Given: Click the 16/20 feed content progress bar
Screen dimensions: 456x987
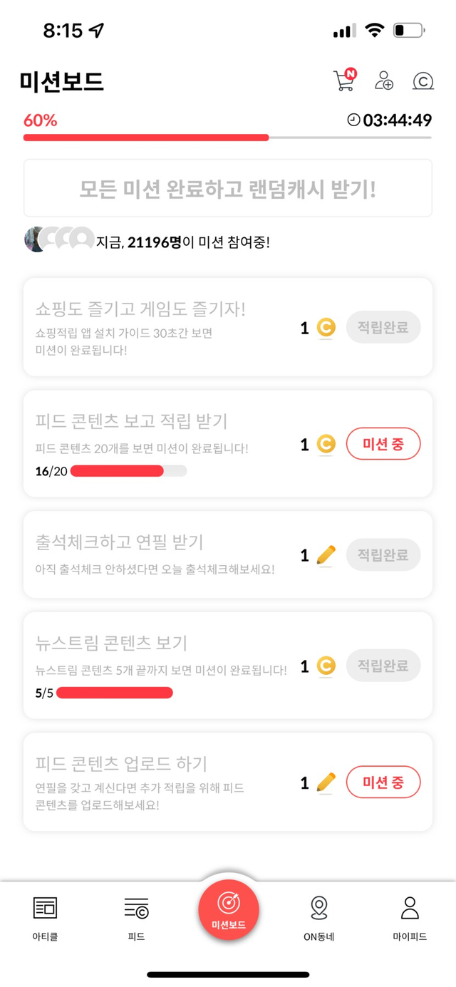Looking at the screenshot, I should pos(128,471).
